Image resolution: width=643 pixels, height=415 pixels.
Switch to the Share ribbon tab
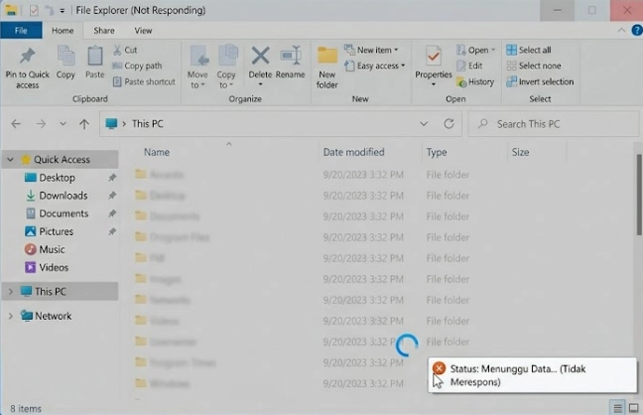pyautogui.click(x=104, y=31)
